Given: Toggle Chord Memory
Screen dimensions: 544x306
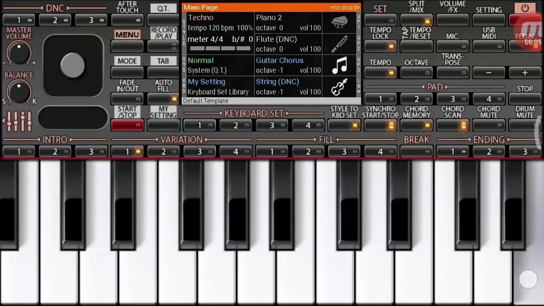Looking at the screenshot, I should pyautogui.click(x=416, y=125).
